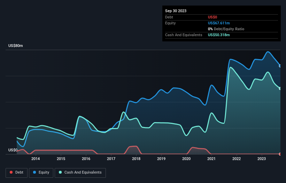286x183 pixels.
Task: Click the Equity row label in tooltip
Action: click(170, 23)
